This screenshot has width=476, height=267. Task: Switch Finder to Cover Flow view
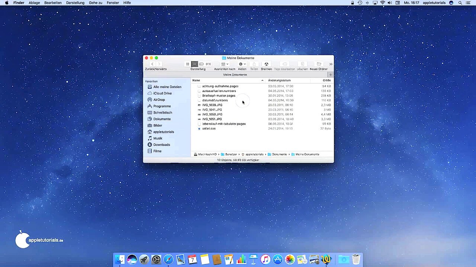pyautogui.click(x=208, y=64)
